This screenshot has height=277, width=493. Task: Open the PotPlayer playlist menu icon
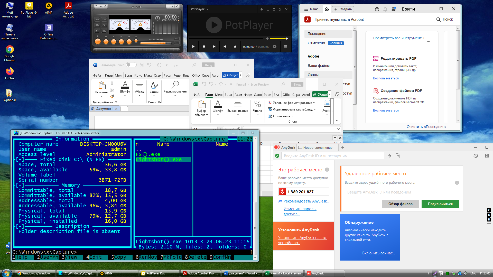click(285, 47)
